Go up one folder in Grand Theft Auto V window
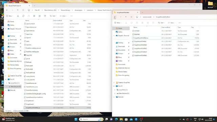 tap(18, 10)
